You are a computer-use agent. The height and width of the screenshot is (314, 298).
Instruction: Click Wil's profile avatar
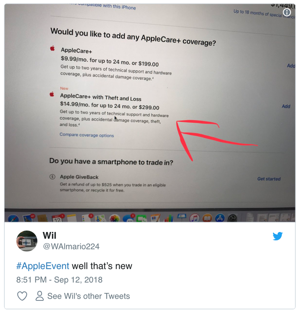pos(27,241)
